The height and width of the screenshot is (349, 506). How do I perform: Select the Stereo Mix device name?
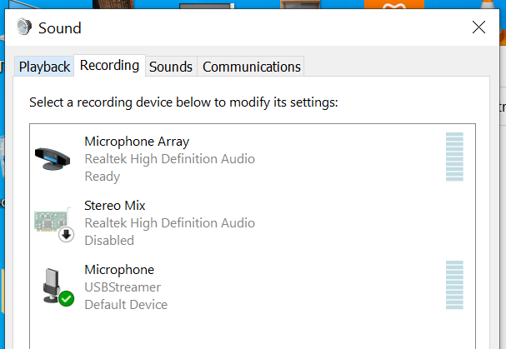click(x=114, y=206)
